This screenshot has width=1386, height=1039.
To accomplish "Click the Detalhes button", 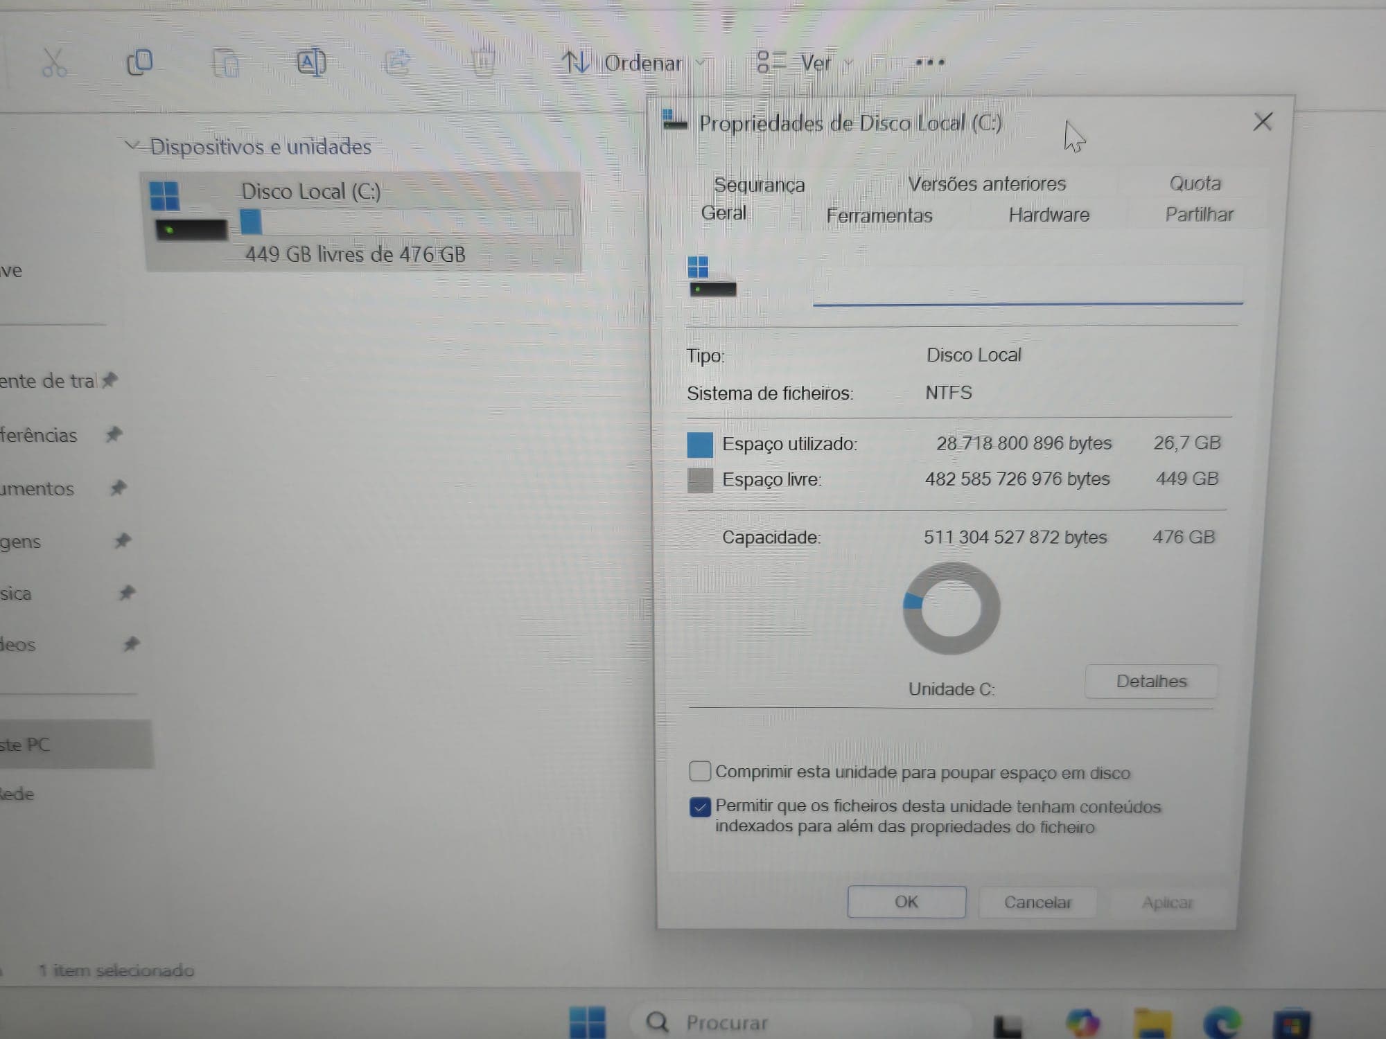I will 1151,681.
